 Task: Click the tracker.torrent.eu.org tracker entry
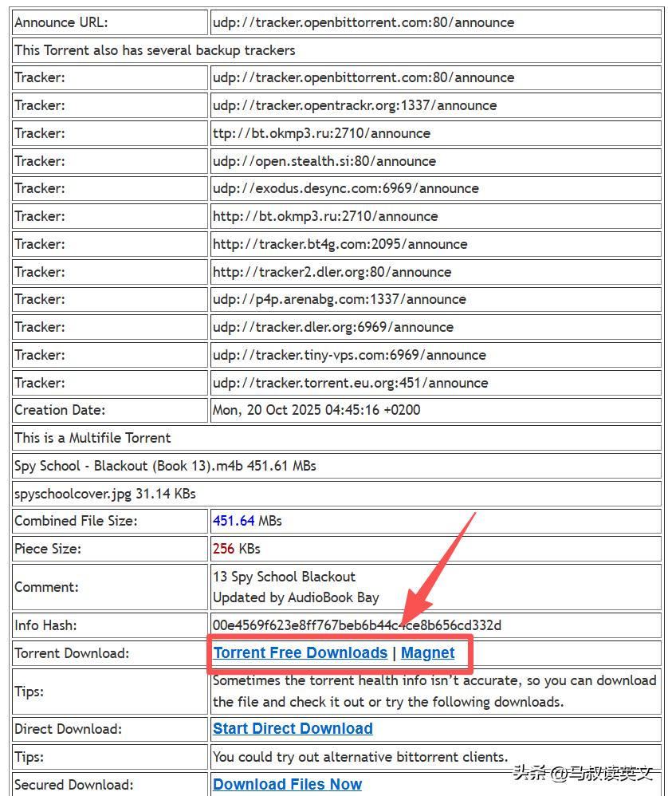click(x=351, y=382)
